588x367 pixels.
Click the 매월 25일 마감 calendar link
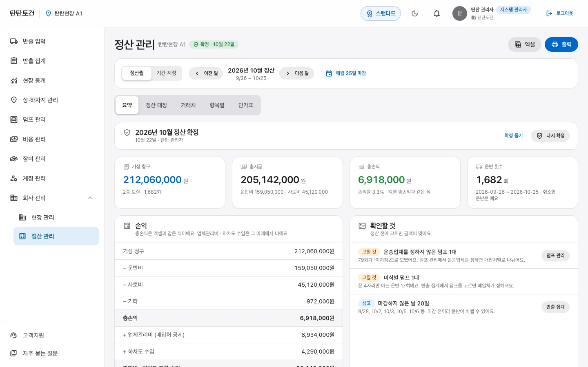click(346, 73)
